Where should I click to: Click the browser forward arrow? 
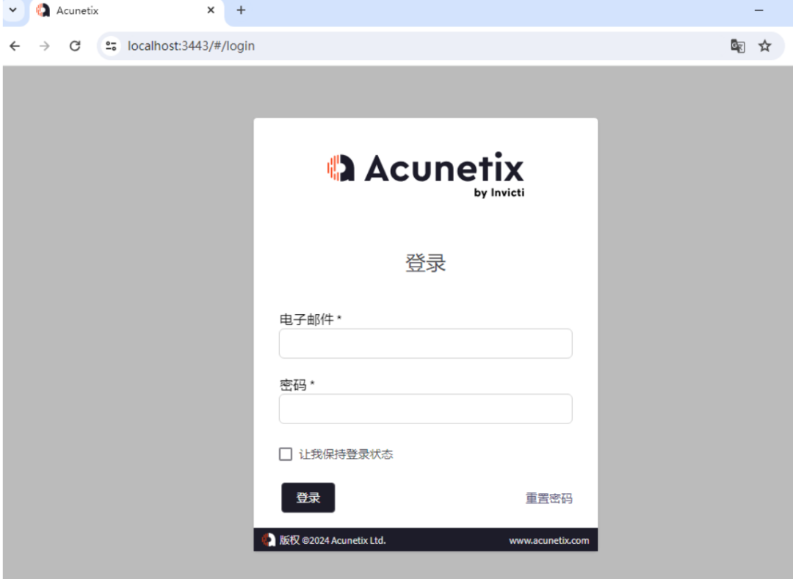coord(45,46)
